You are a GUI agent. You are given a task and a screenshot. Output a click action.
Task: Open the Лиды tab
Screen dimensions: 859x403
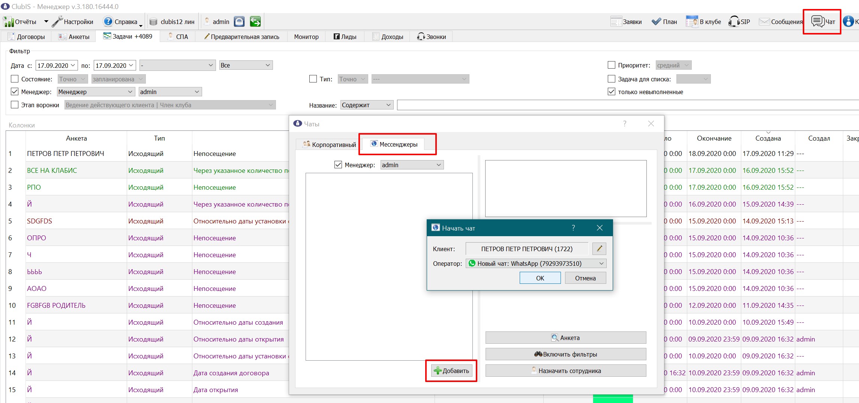tap(345, 36)
